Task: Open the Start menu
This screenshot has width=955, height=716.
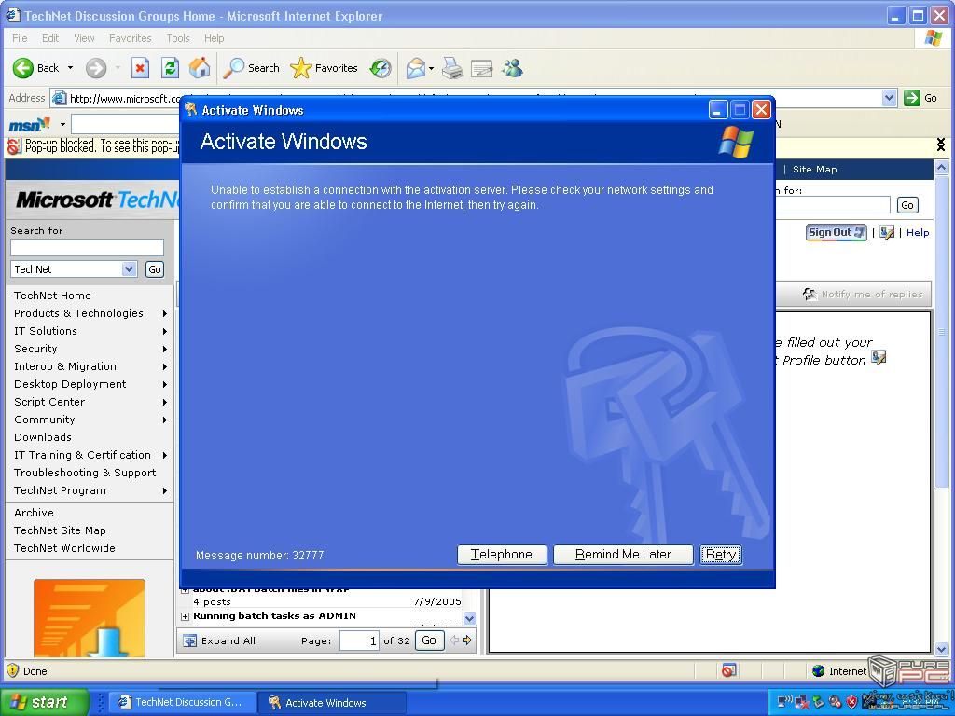Action: pos(45,702)
